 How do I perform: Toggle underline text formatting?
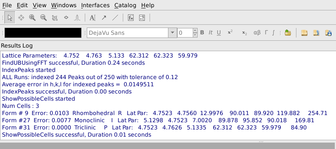pyautogui.click(x=219, y=33)
